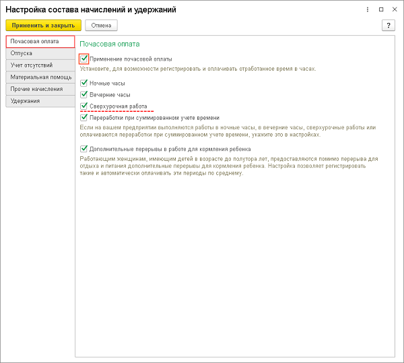Click the green Почасовая оплата section heading
The height and width of the screenshot is (363, 404).
click(109, 43)
